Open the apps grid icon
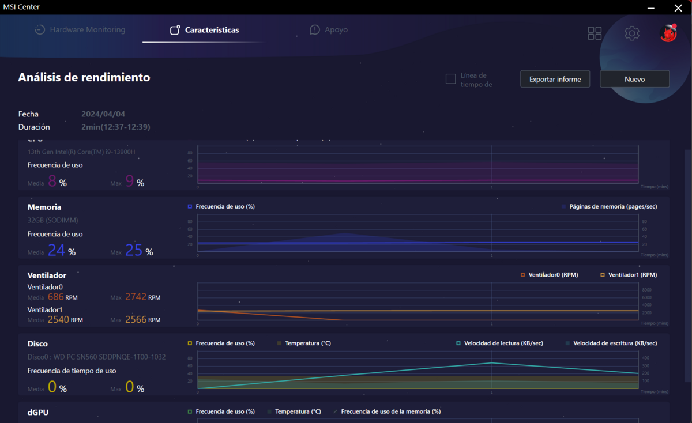Image resolution: width=692 pixels, height=423 pixels. coord(595,33)
